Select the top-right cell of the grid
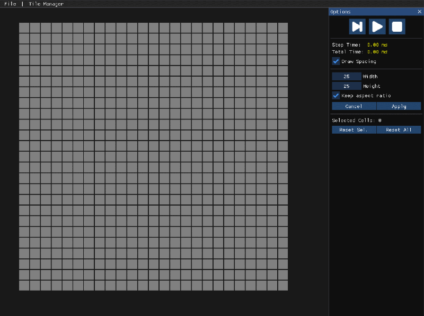This screenshot has height=316, width=424. [x=282, y=27]
